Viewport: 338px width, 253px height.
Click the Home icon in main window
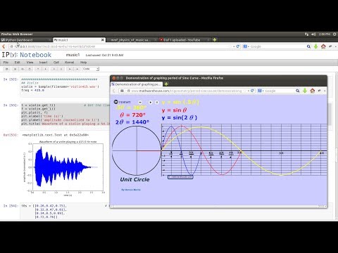[323, 46]
